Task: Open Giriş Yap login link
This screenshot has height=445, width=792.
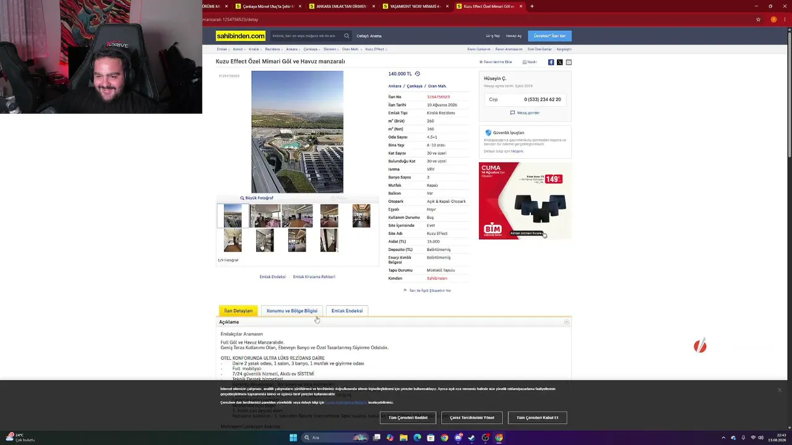Action: pyautogui.click(x=493, y=36)
